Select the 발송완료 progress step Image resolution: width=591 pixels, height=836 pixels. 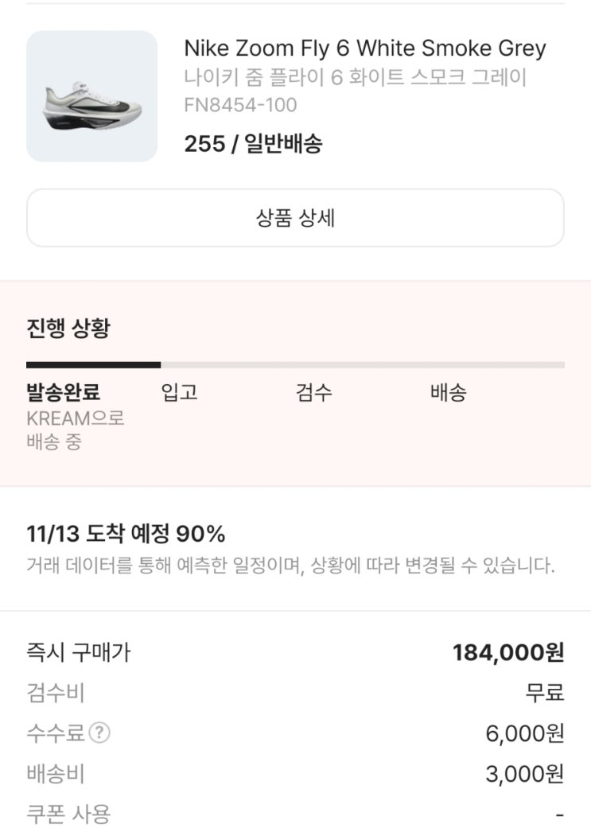click(64, 392)
